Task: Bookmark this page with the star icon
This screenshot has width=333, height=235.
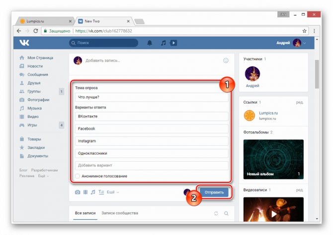Action: pos(304,31)
